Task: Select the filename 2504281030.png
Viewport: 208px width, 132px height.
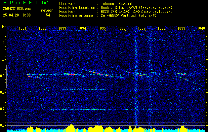Action: (17, 9)
